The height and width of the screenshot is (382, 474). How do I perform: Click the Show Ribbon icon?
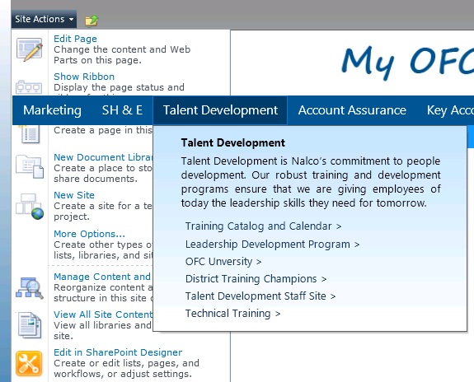point(29,87)
